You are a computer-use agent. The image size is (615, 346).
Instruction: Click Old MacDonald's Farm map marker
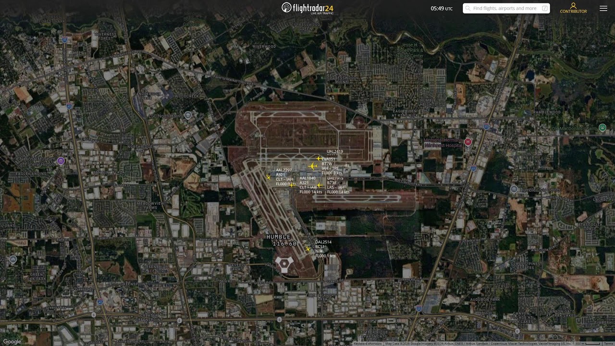[603, 127]
